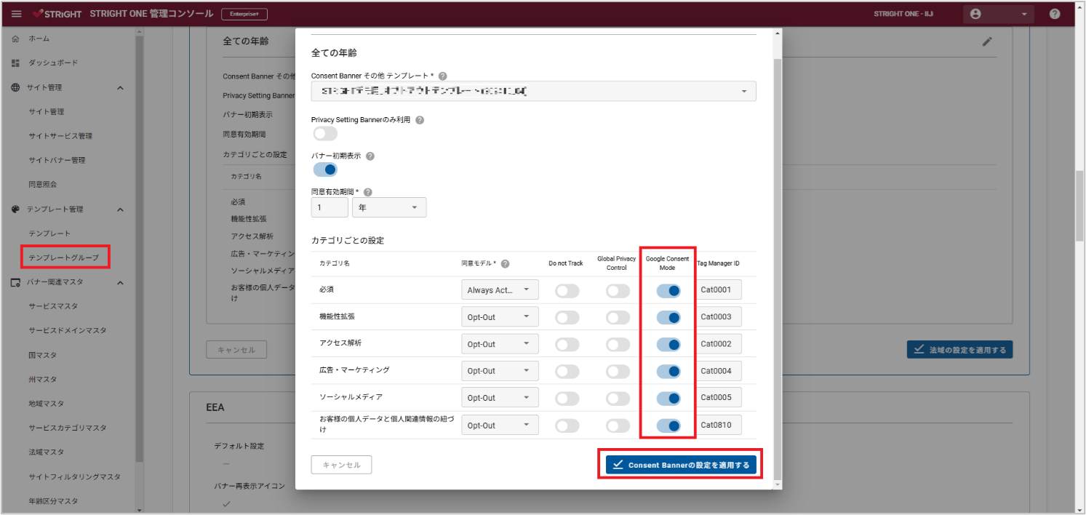Screen dimensions: 1086x515
Task: Click the pencil edit icon
Action: [x=987, y=41]
